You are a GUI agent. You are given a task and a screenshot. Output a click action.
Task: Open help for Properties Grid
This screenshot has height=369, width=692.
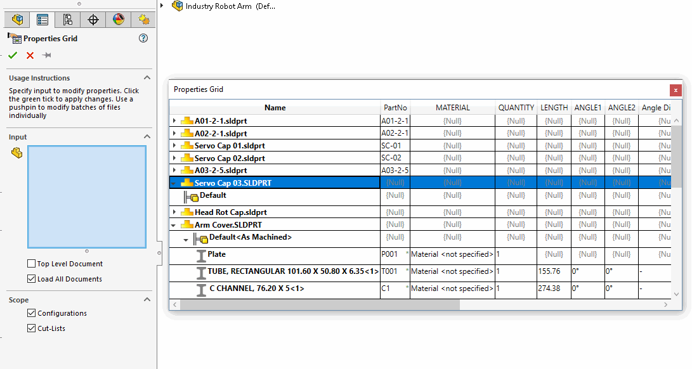tap(143, 39)
